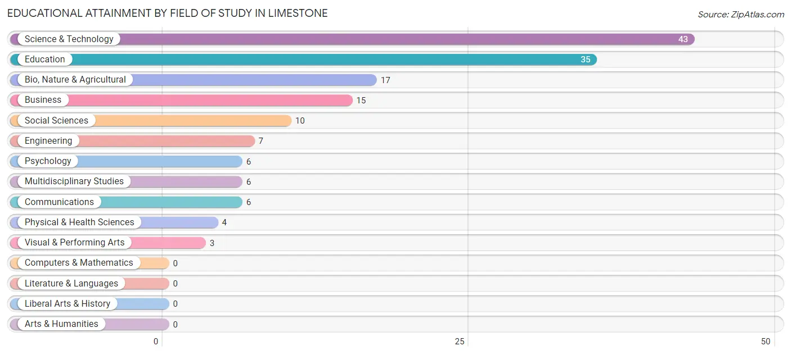Select the Computers & Mathematics label

click(x=79, y=262)
